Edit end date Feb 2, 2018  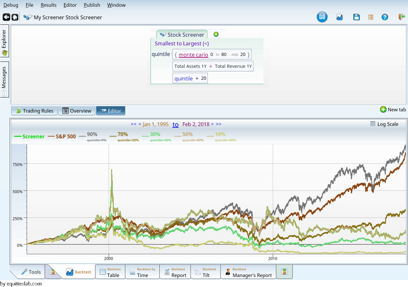196,124
